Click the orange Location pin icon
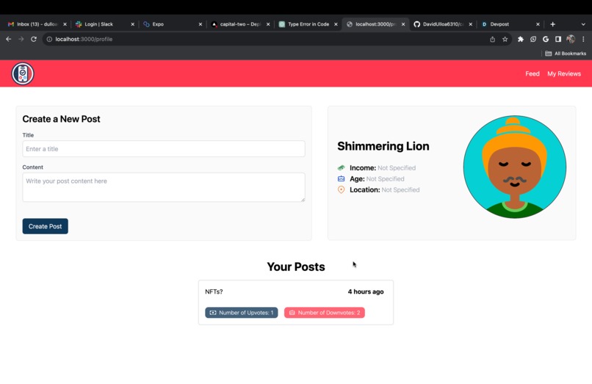This screenshot has height=384, width=592. point(341,189)
